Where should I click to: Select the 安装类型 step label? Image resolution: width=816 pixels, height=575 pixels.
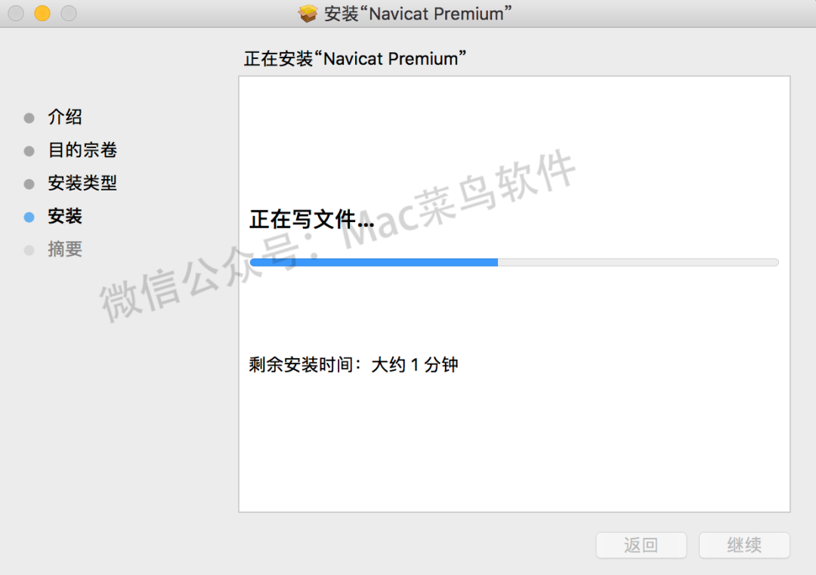click(82, 183)
